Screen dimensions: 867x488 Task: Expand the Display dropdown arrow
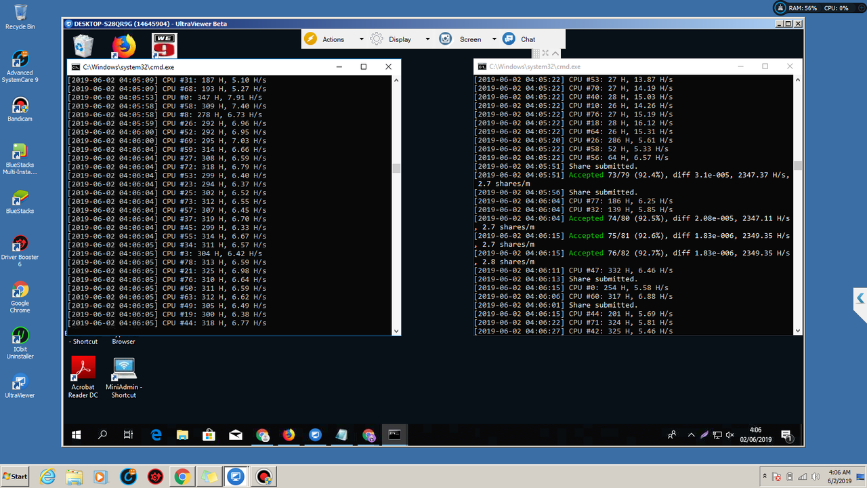pyautogui.click(x=427, y=39)
